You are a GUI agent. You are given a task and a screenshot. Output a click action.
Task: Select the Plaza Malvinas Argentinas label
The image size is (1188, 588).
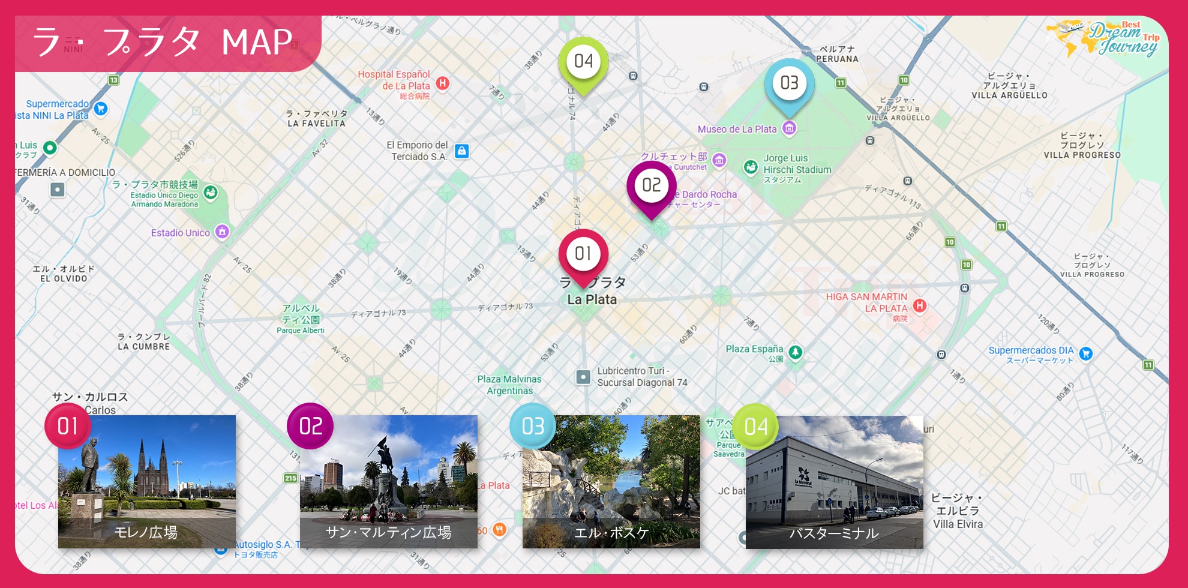pos(509,385)
